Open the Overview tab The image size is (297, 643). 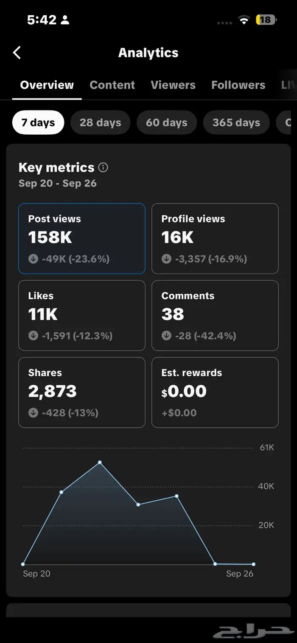pyautogui.click(x=47, y=85)
